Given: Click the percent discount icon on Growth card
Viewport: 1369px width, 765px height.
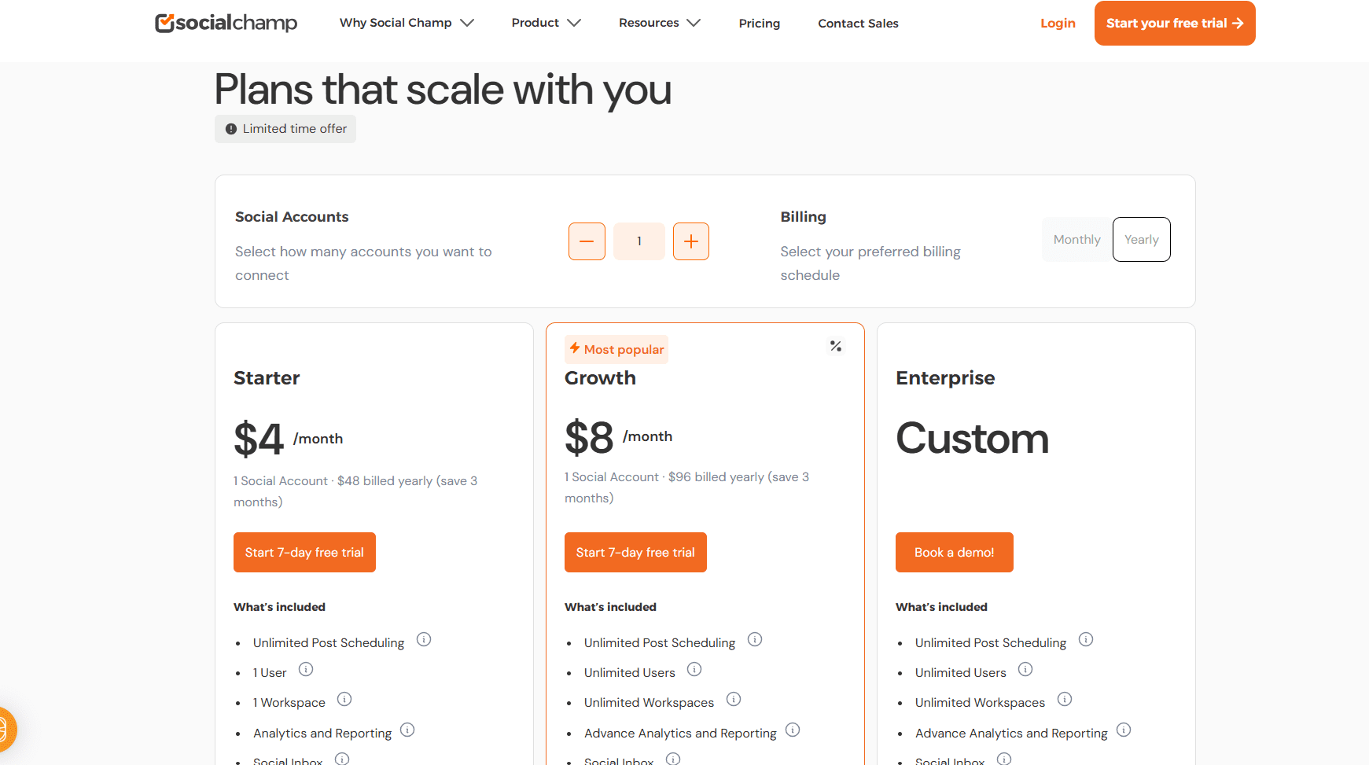Looking at the screenshot, I should coord(835,346).
